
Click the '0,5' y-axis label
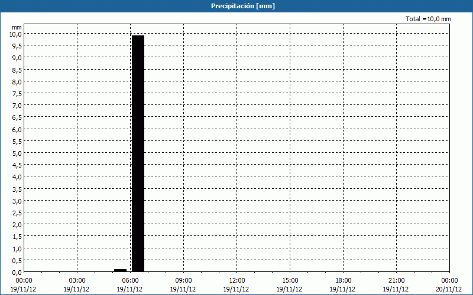pyautogui.click(x=17, y=260)
